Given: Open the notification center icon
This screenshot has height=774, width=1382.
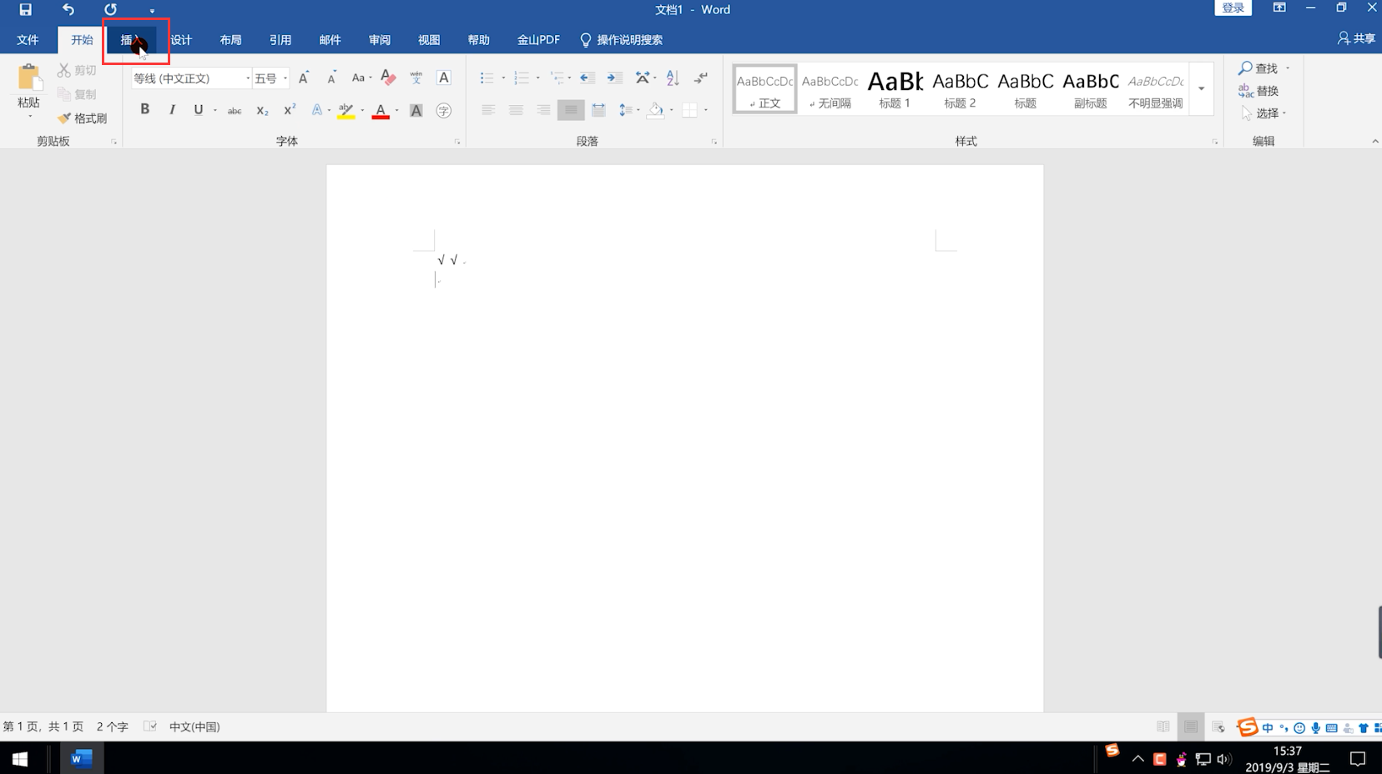Looking at the screenshot, I should click(1358, 759).
